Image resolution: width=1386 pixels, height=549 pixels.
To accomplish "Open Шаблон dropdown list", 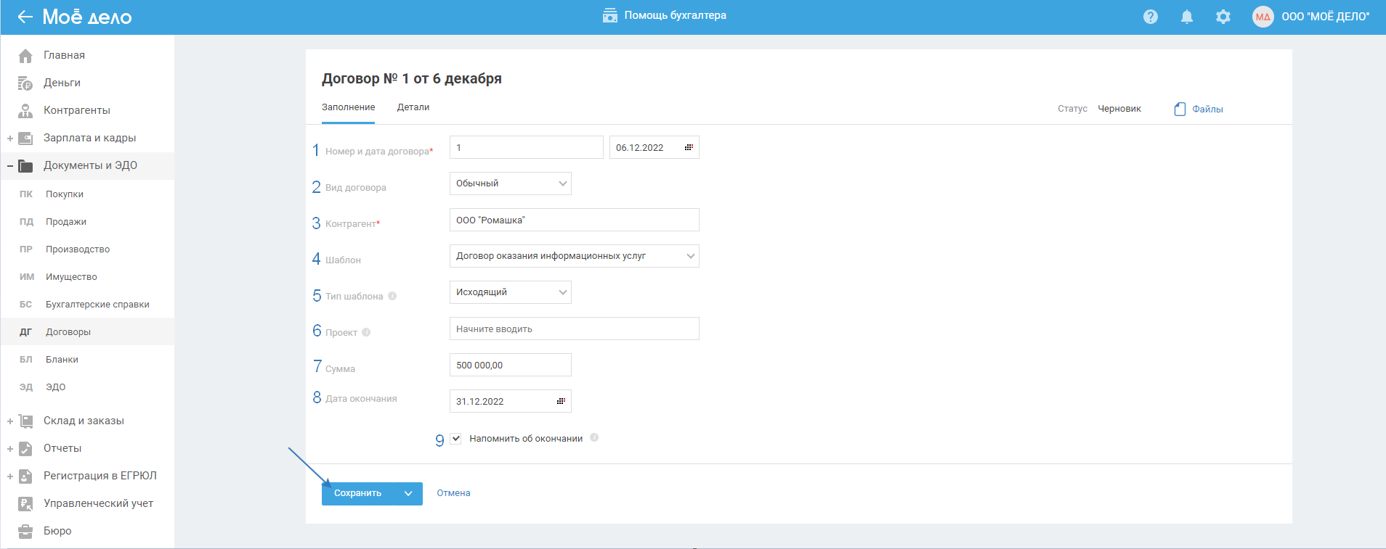I will click(574, 256).
